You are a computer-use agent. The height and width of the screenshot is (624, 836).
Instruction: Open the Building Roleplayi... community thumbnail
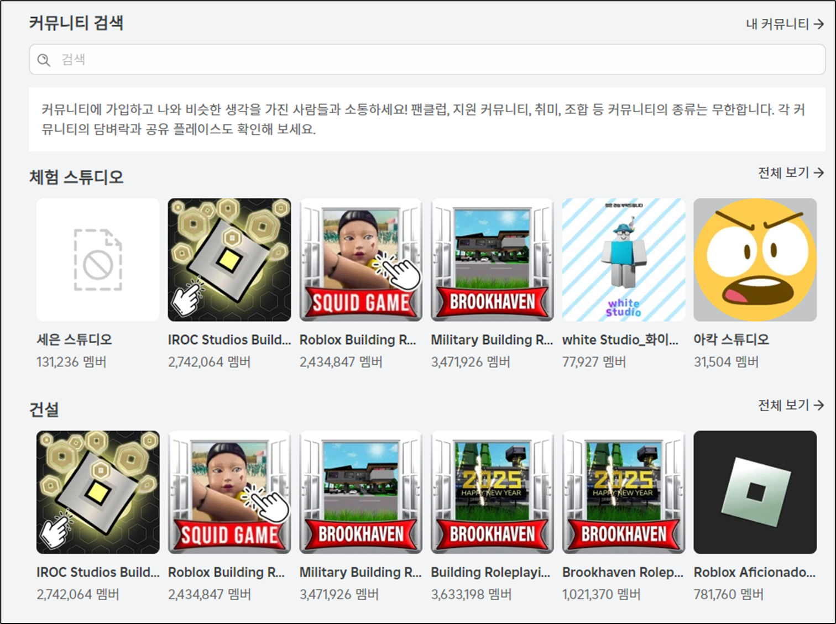tap(492, 492)
